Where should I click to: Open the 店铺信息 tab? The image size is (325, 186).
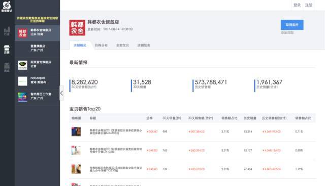pos(144,45)
